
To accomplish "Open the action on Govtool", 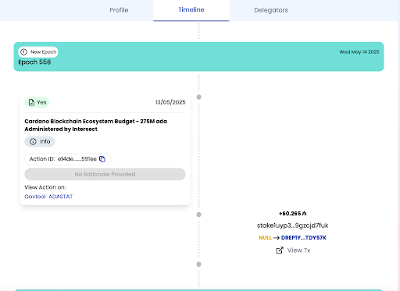I will tap(35, 197).
